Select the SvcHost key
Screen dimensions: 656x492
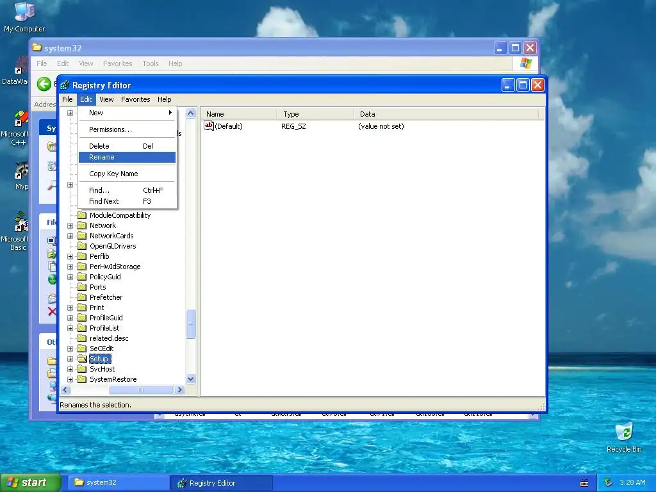[x=102, y=369]
